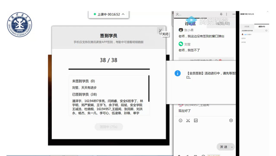Click the chat message input area
The width and height of the screenshot is (276, 156).
(x=205, y=133)
